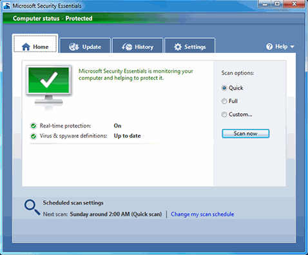The image size is (308, 255).
Task: Click 'Sunday around 2:00 AM (Quick scan)' text
Action: coord(116,214)
